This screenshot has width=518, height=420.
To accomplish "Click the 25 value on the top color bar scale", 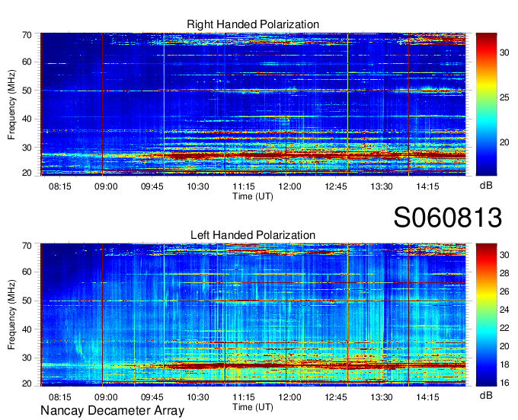I will 504,97.
